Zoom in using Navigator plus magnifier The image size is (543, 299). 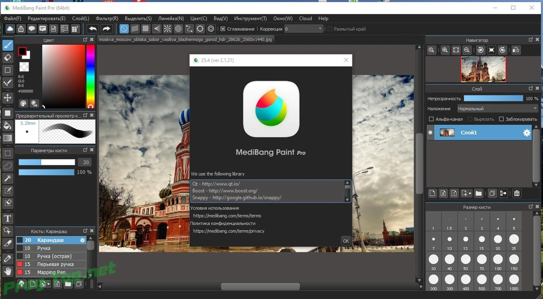445,50
